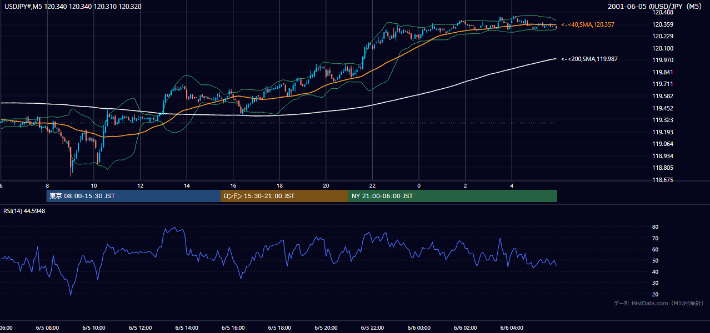Screen dimensions: 710x333
Task: Click RSI scale value 40
Action: (x=655, y=271)
